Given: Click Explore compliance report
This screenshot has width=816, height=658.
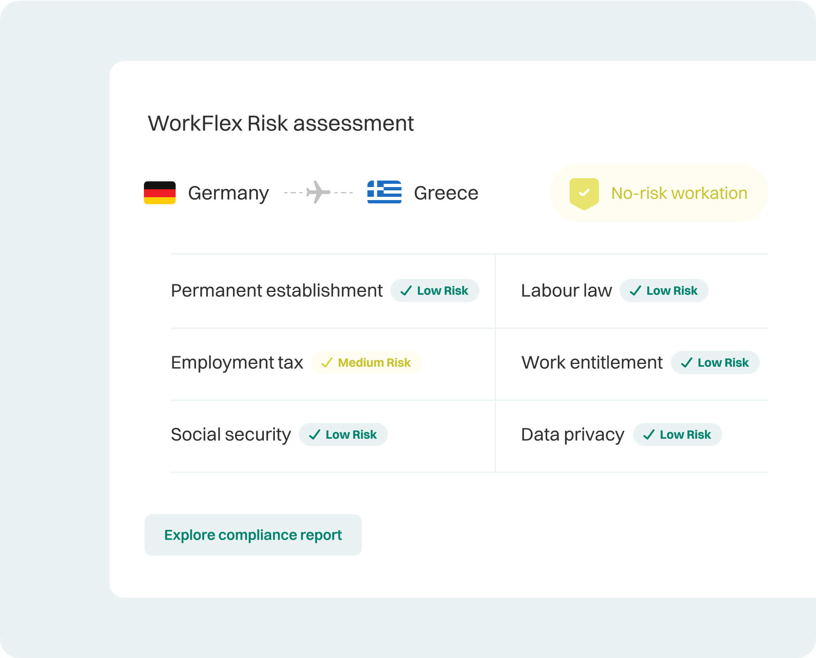Looking at the screenshot, I should click(x=252, y=535).
